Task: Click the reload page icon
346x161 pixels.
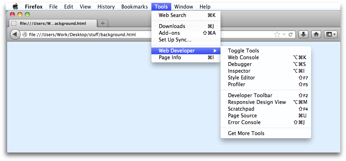Action: coord(290,34)
